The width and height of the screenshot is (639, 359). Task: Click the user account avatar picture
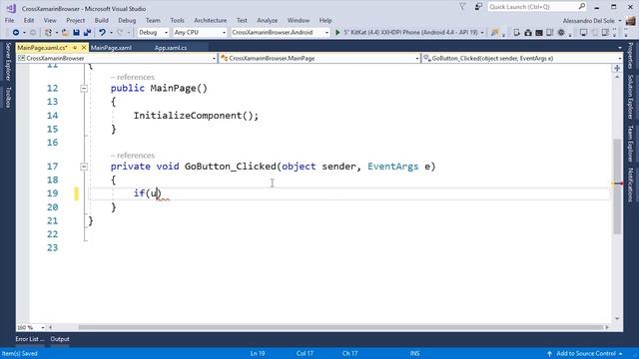coord(631,20)
